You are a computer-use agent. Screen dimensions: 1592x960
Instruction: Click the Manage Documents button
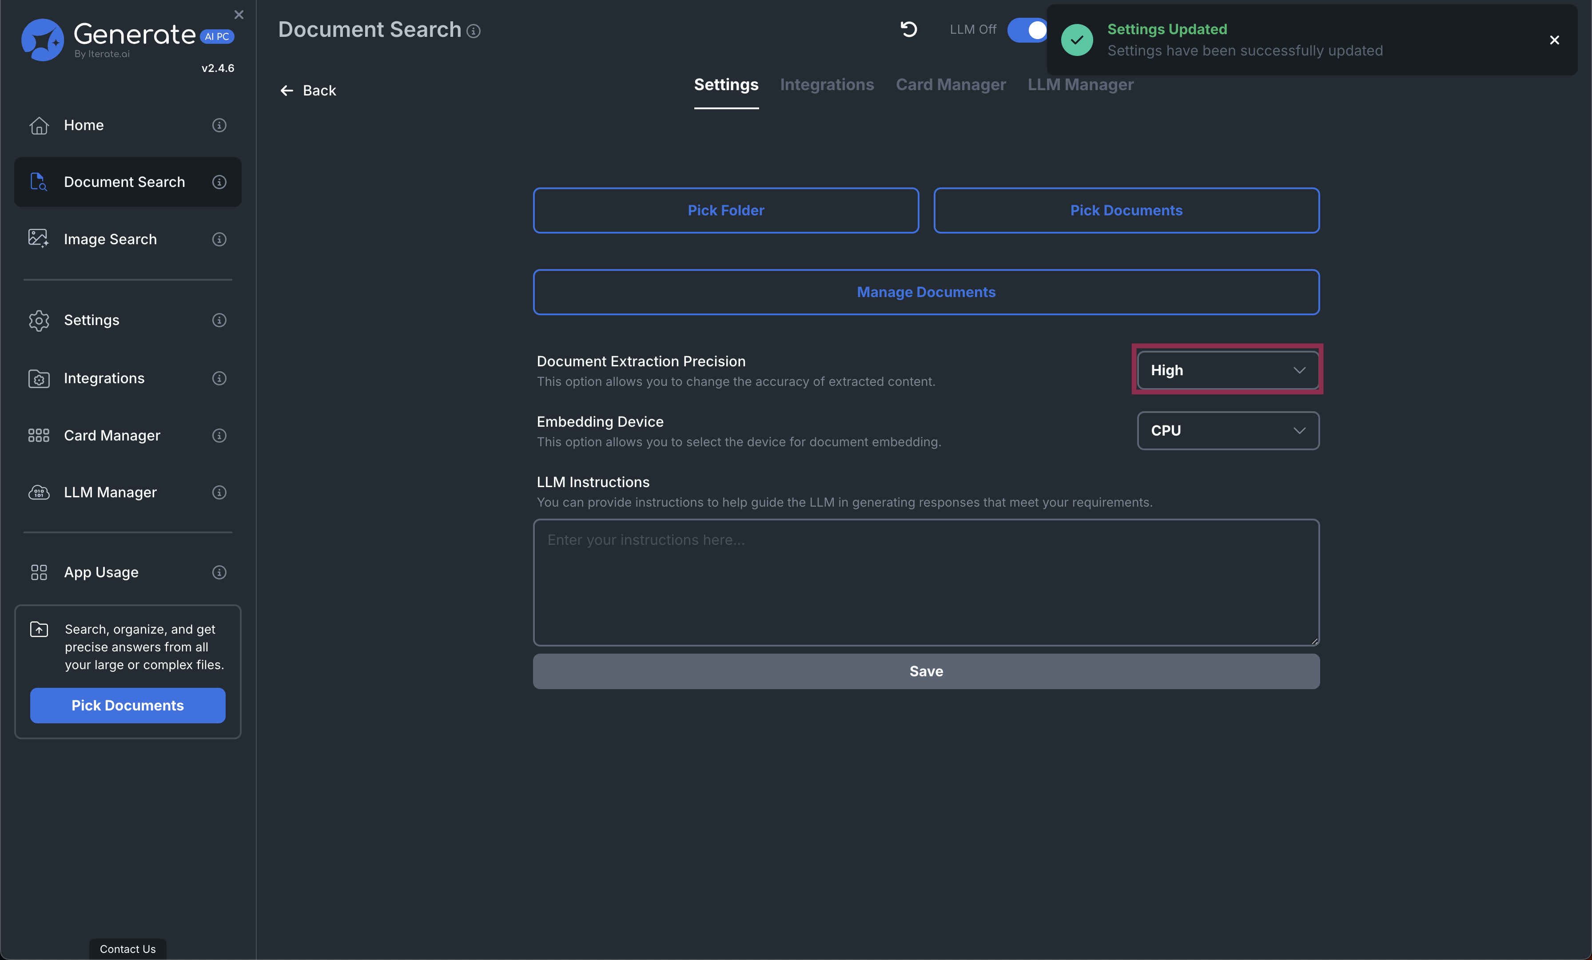pos(926,292)
